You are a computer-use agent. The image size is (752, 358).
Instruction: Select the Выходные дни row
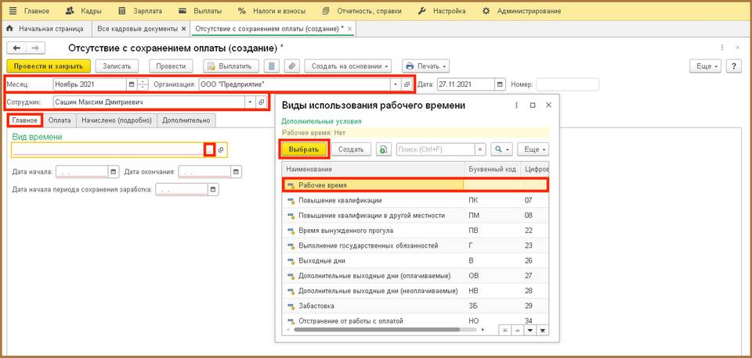pos(323,260)
